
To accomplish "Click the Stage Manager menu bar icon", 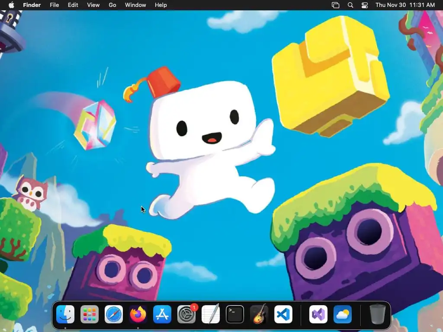I will click(335, 5).
